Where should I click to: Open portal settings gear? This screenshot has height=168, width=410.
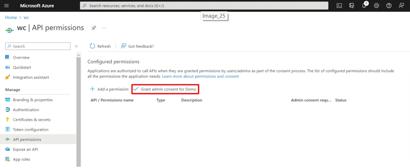pos(377,6)
